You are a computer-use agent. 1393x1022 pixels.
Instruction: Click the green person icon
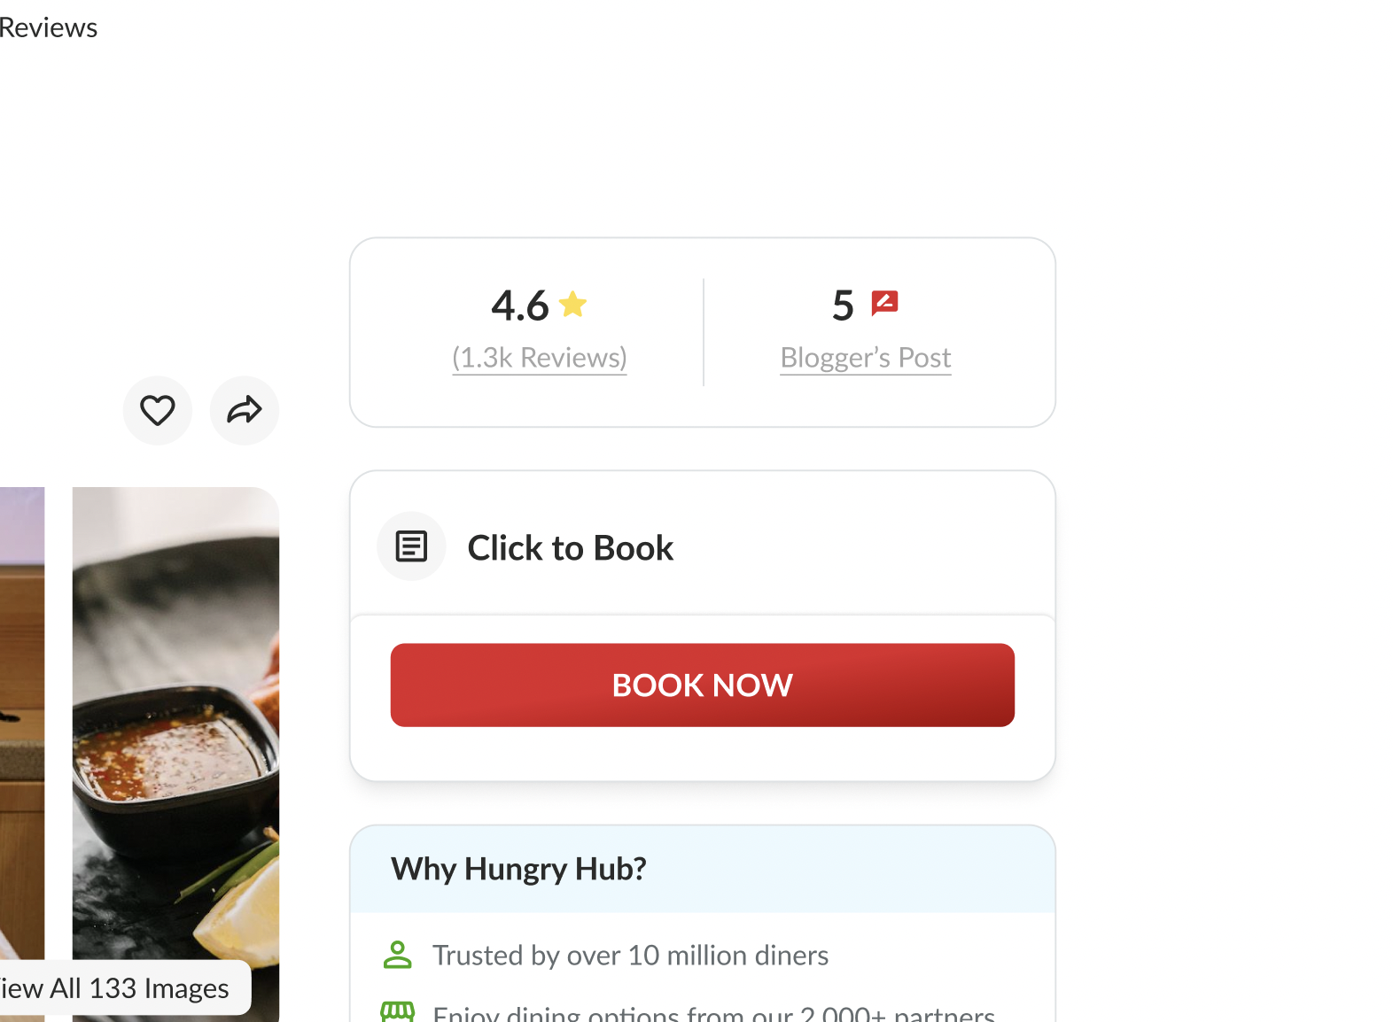398,955
